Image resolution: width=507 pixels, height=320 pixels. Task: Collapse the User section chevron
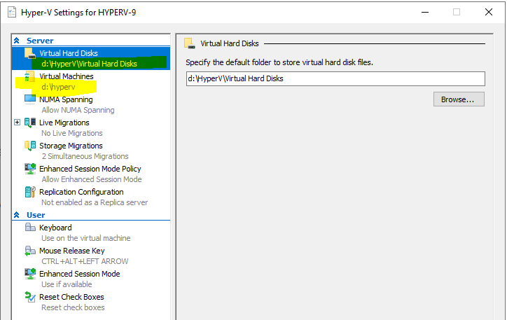click(17, 215)
